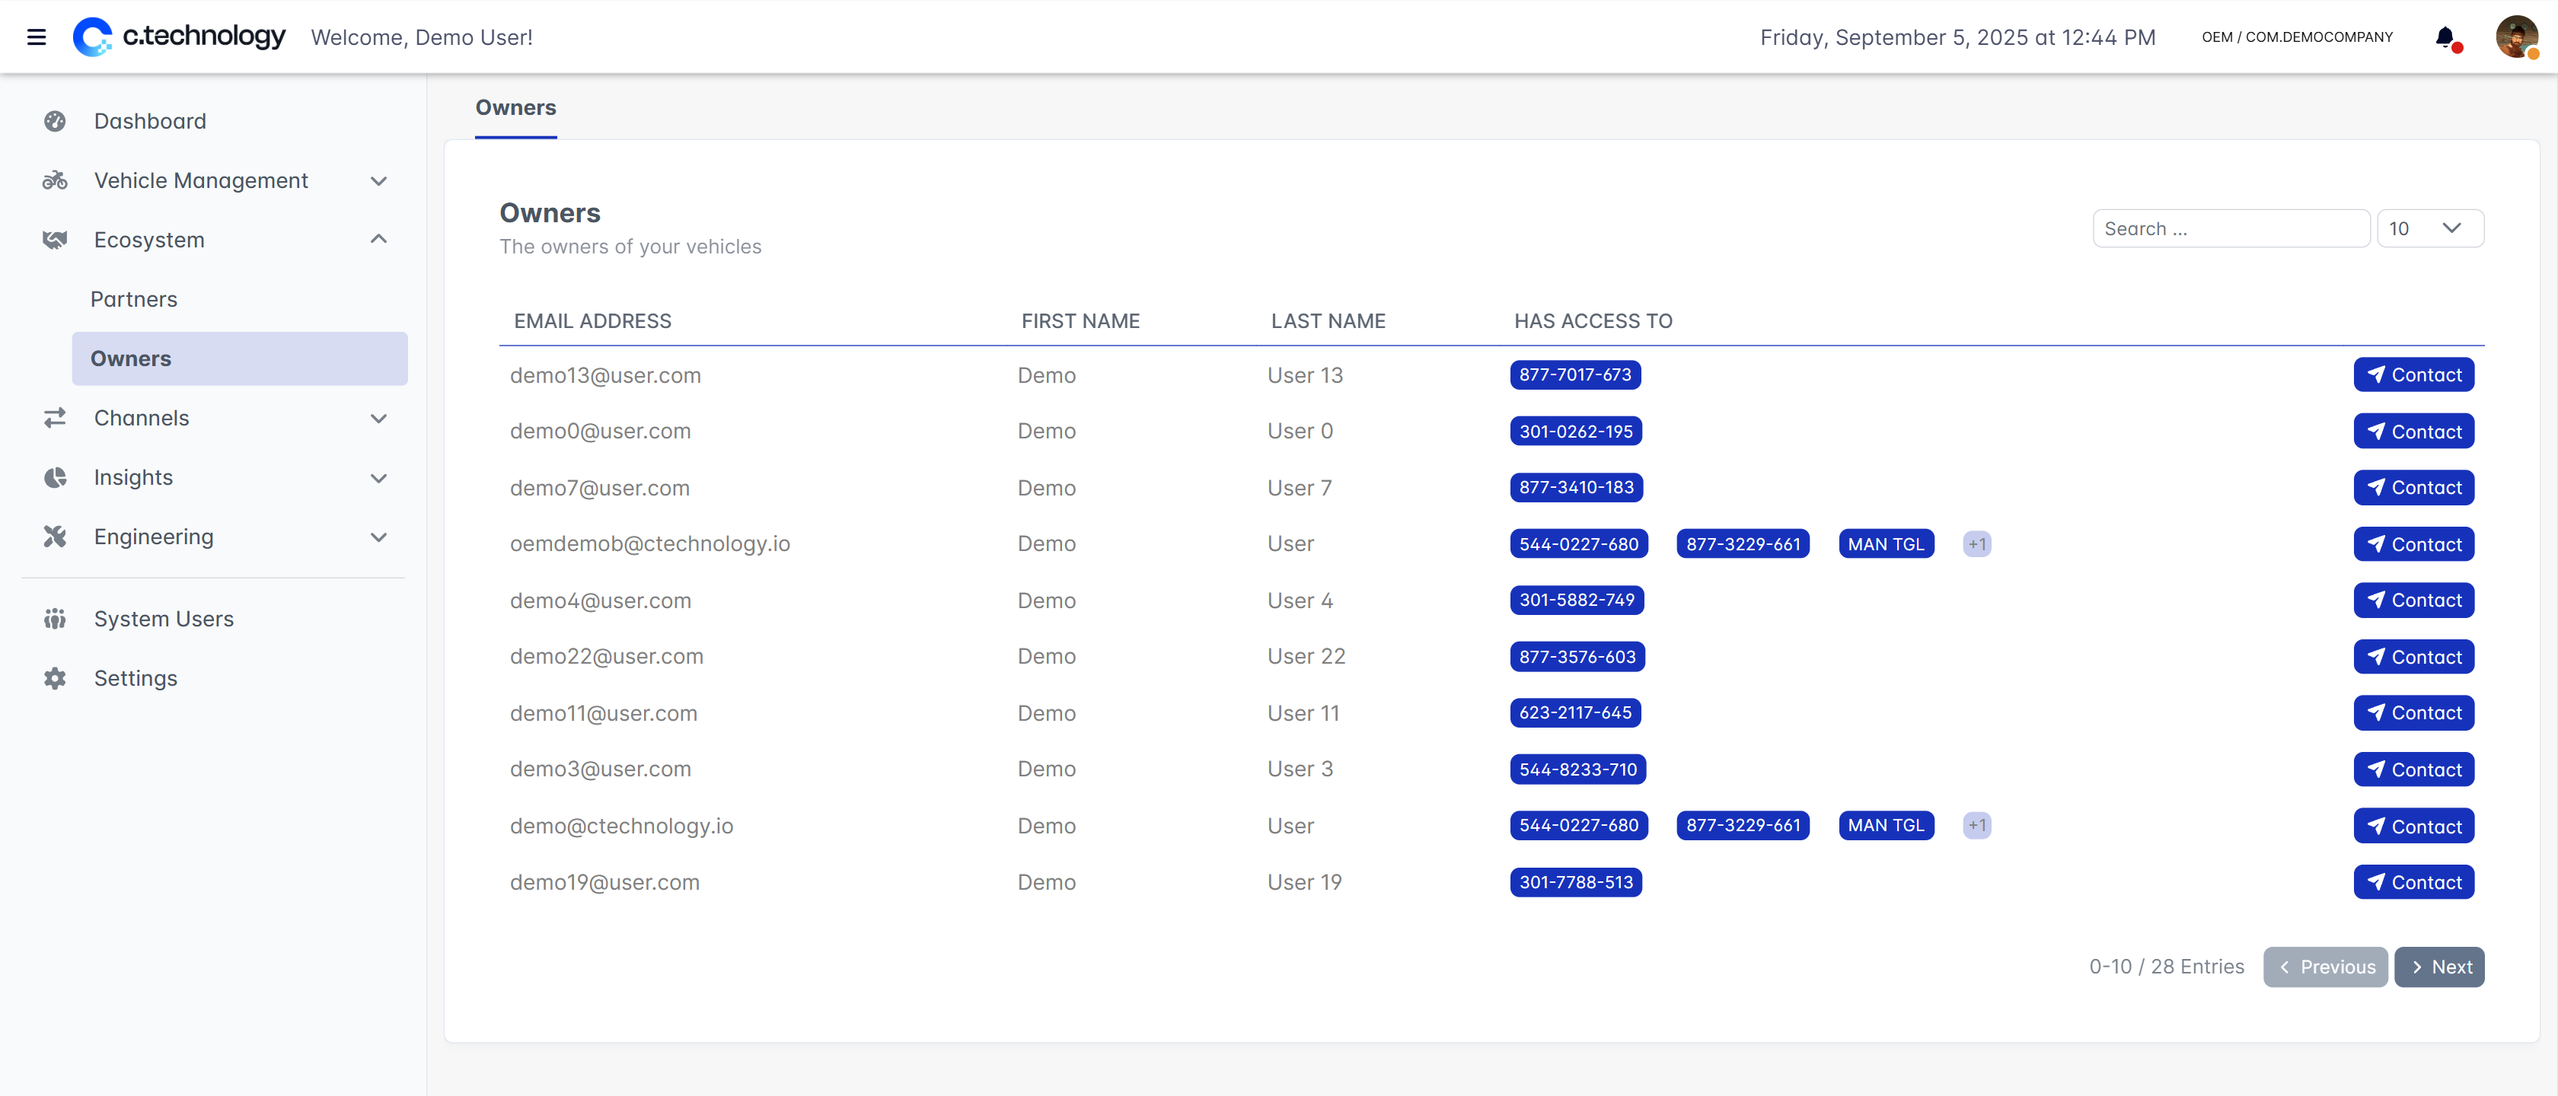Click the Settings gear icon
This screenshot has height=1096, width=2558.
pyautogui.click(x=55, y=678)
